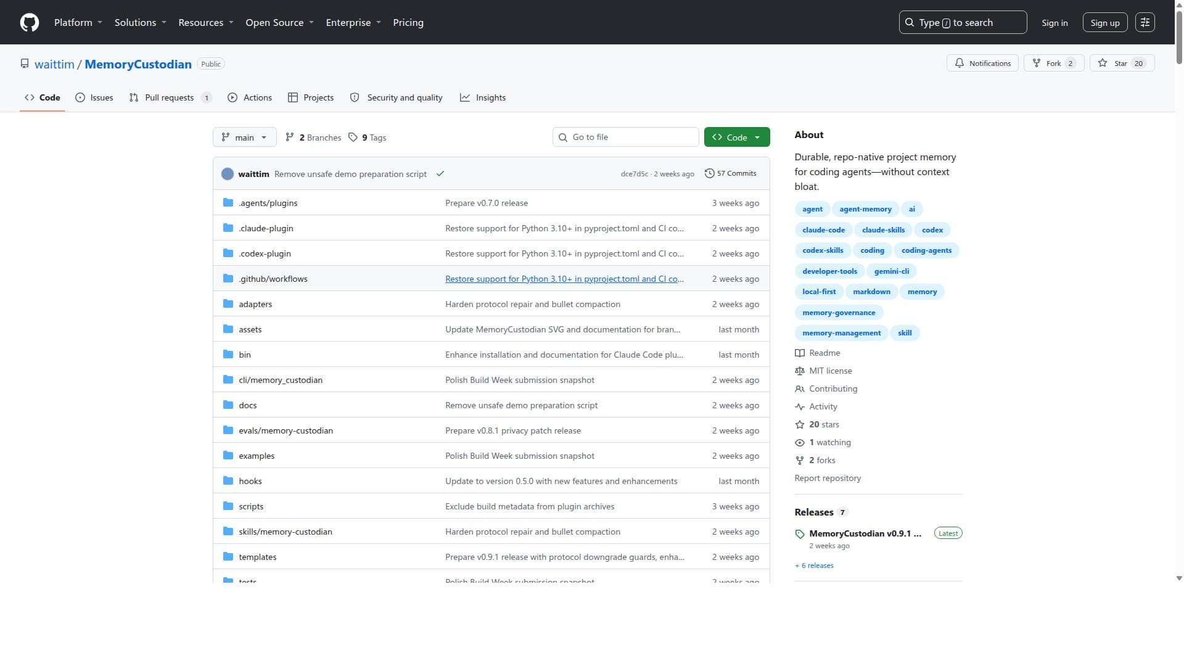Click the green check status icon on latest commit
The image size is (1184, 666).
(x=440, y=174)
